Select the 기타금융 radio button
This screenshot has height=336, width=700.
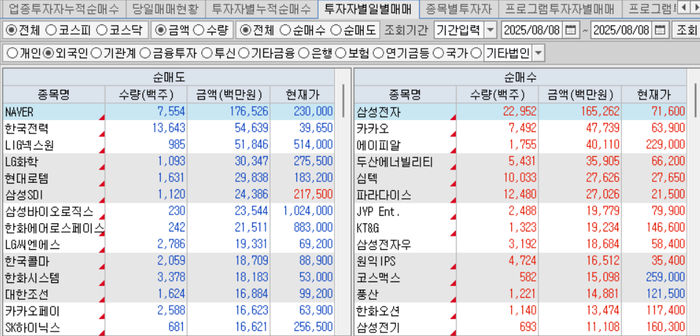click(x=243, y=54)
